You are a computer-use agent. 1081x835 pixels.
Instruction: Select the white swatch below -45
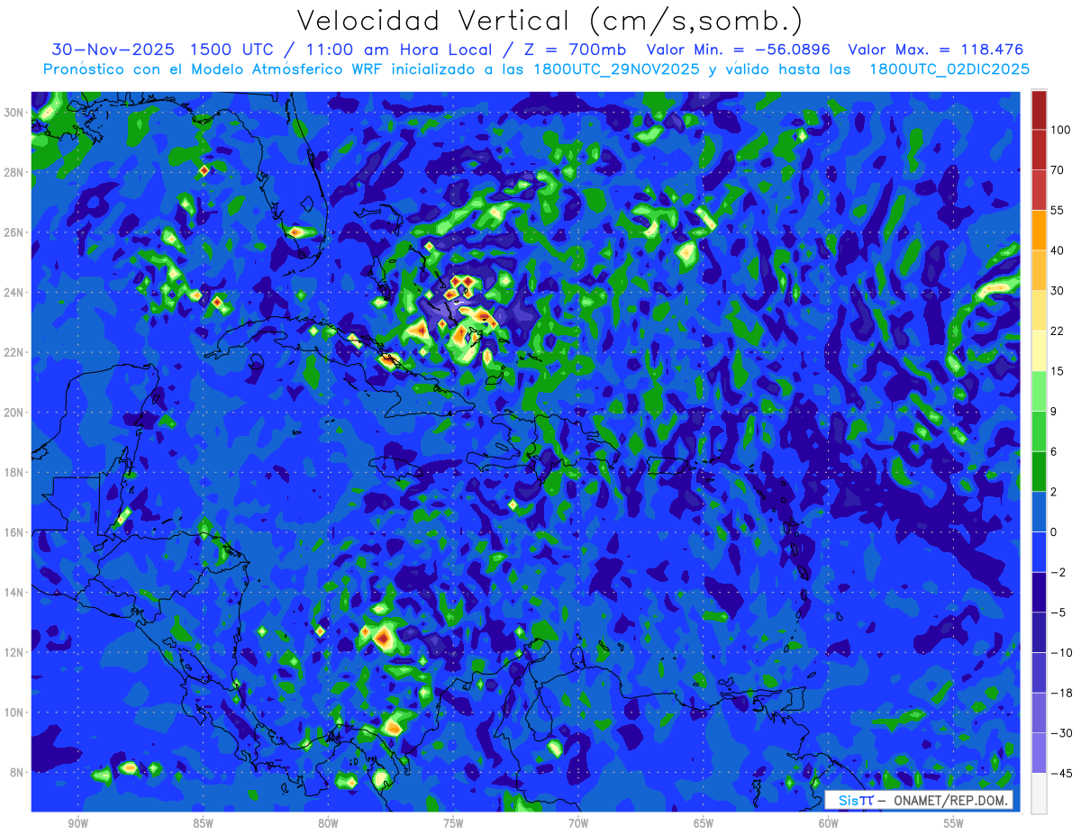coord(1039,793)
